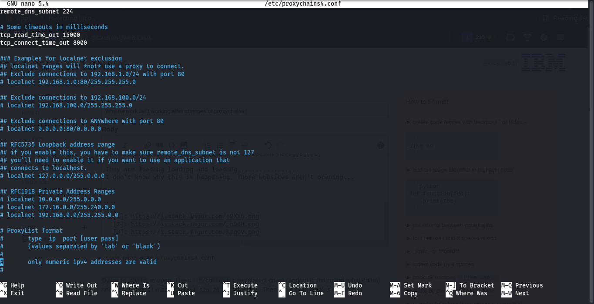594x304 pixels.
Task: Click the 'type ip port [user pass]' line
Action: click(73, 238)
